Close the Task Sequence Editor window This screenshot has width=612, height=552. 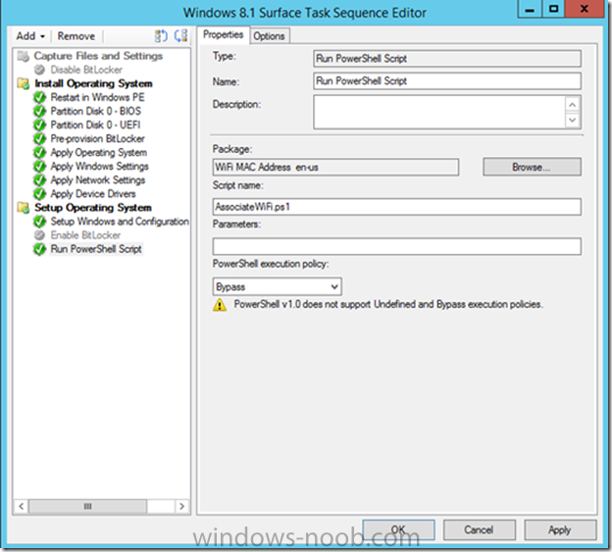point(585,9)
